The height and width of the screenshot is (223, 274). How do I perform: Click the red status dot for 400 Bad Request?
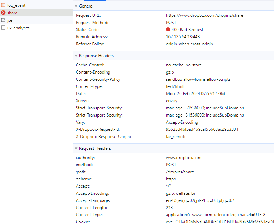click(x=168, y=30)
